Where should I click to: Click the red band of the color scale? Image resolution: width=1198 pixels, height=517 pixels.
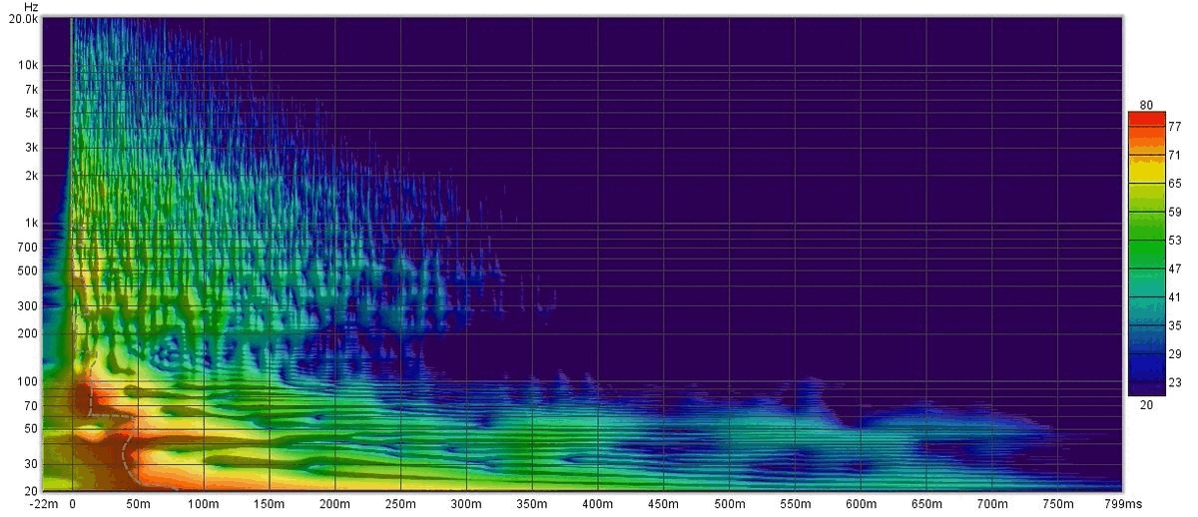click(x=1145, y=119)
